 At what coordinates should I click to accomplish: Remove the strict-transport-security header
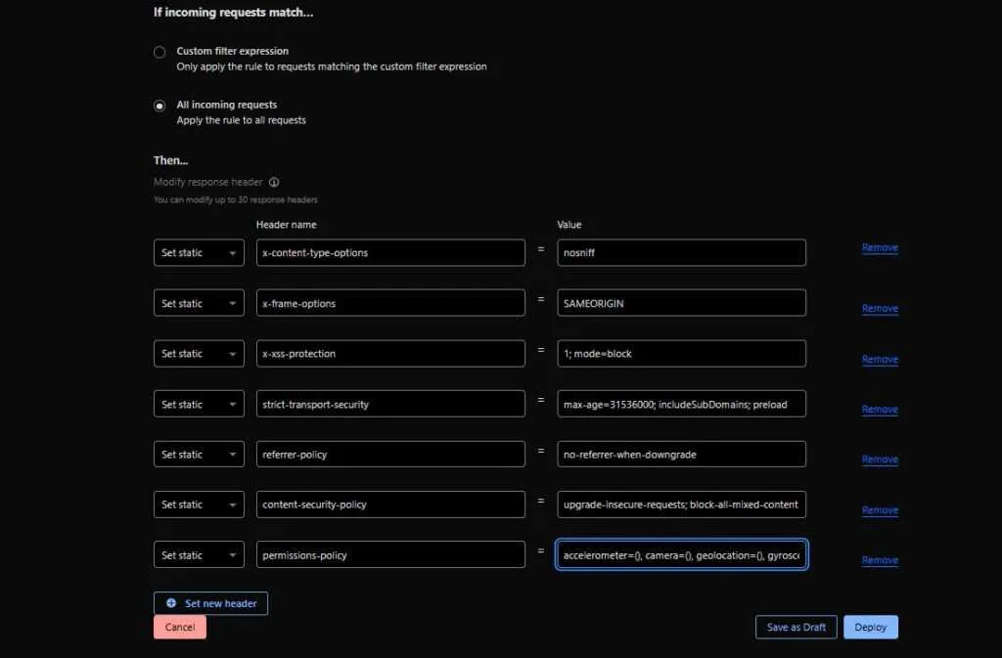click(880, 410)
